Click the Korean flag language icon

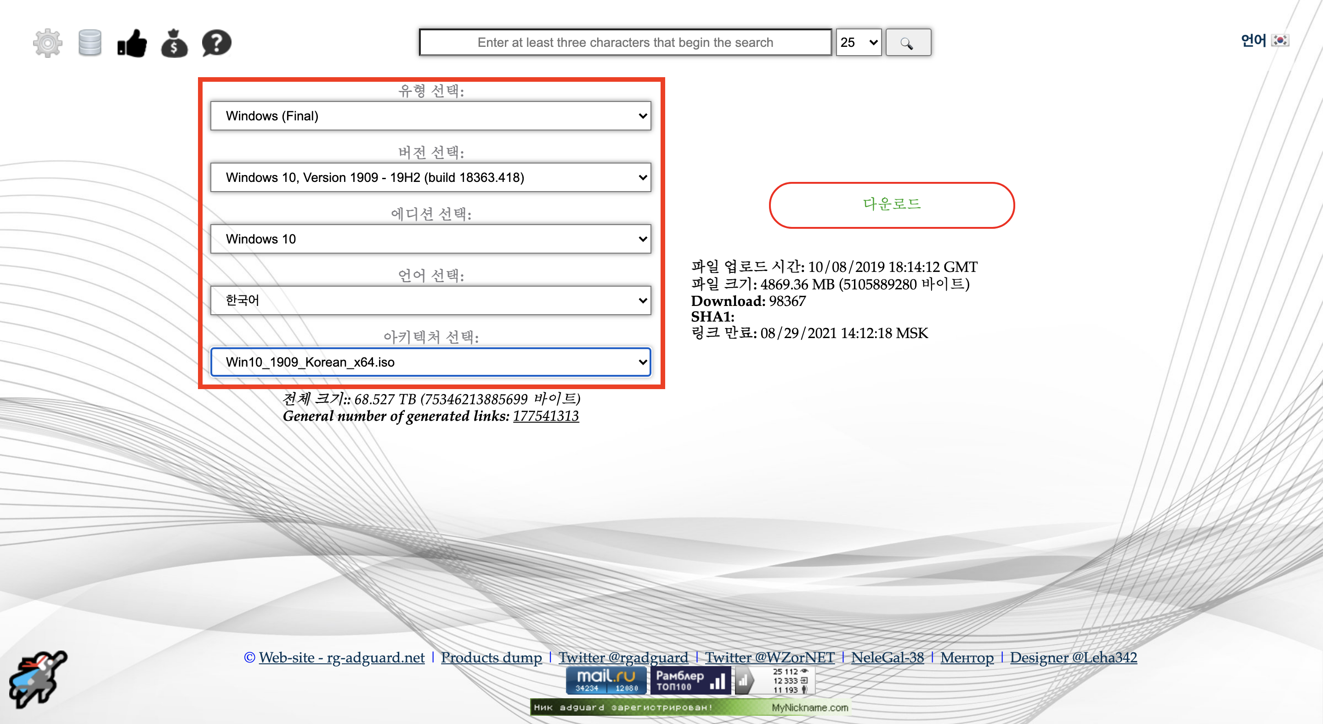1279,40
